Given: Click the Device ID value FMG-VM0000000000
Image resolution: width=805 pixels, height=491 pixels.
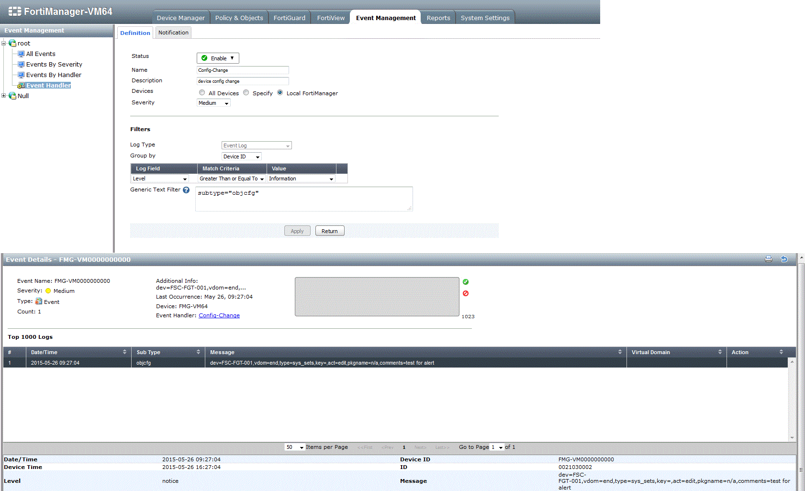Looking at the screenshot, I should click(x=586, y=459).
